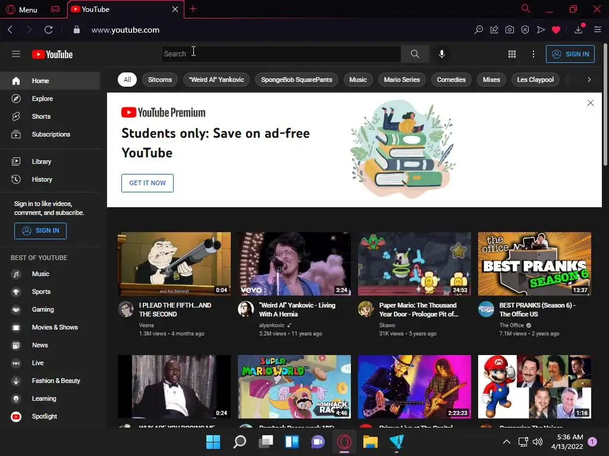Start voice search with microphone icon

(442, 54)
